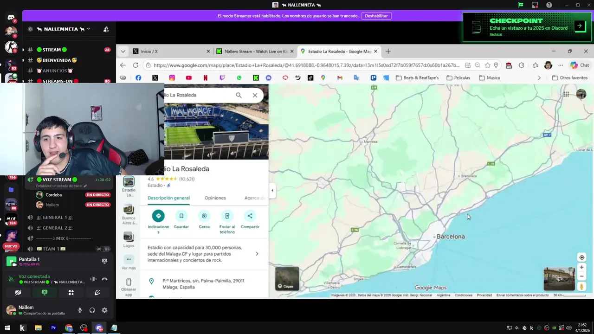Open the Street View stadium photo thumbnail

coord(559,279)
